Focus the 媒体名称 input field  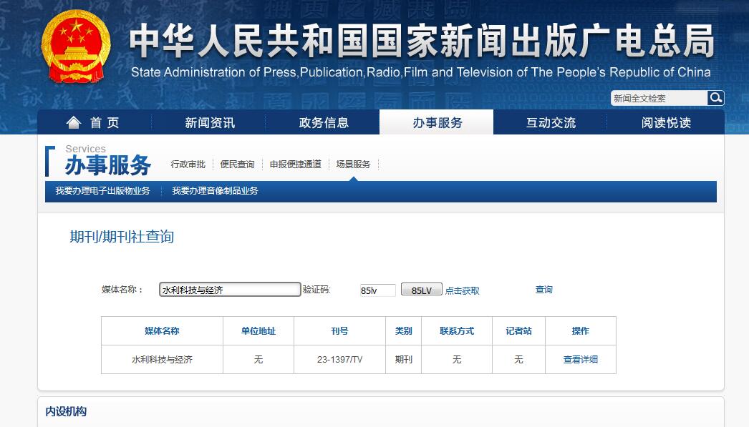[229, 290]
